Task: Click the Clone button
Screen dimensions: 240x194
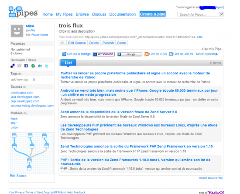Action: [122, 43]
